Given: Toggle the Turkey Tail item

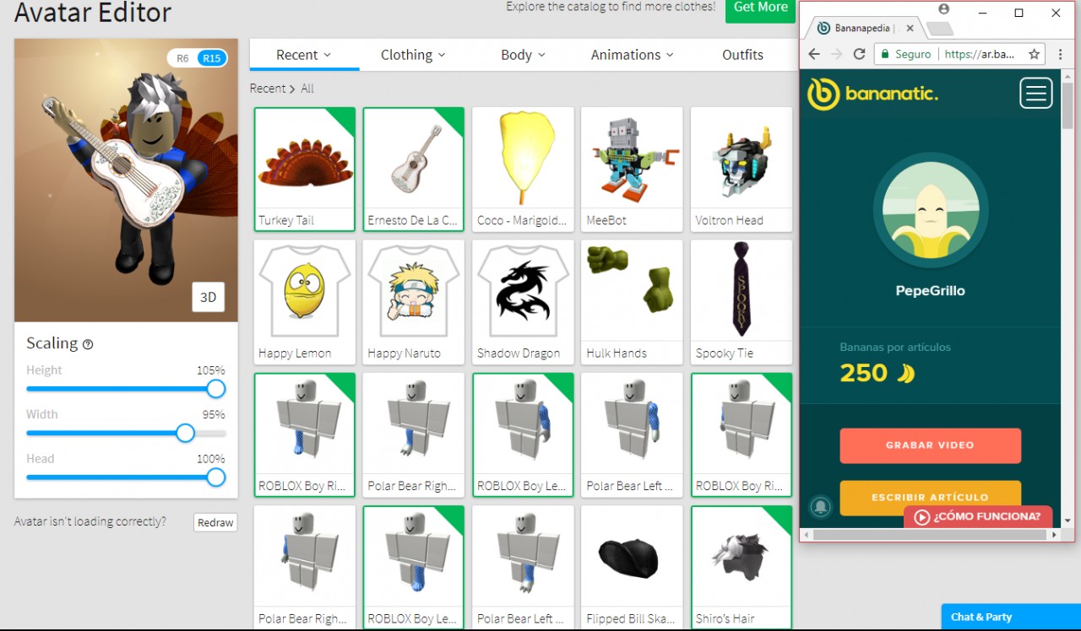Looking at the screenshot, I should 305,169.
